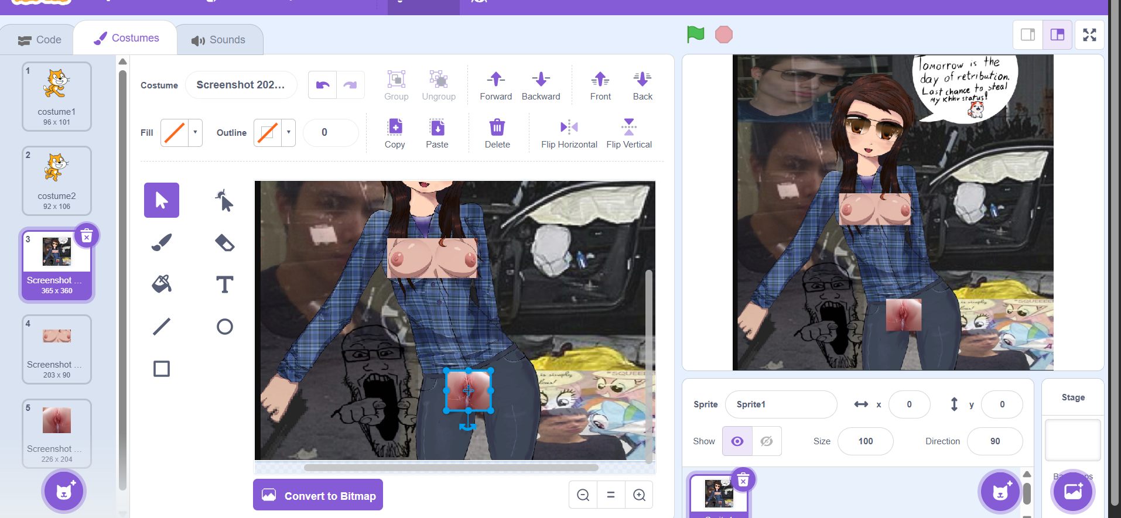Select the Text tool
The height and width of the screenshot is (518, 1121).
coord(224,284)
